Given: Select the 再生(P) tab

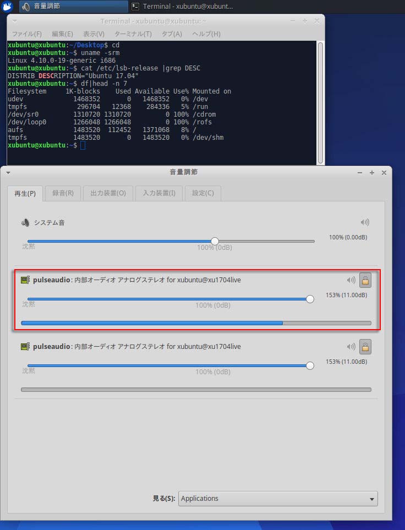Looking at the screenshot, I should [25, 193].
